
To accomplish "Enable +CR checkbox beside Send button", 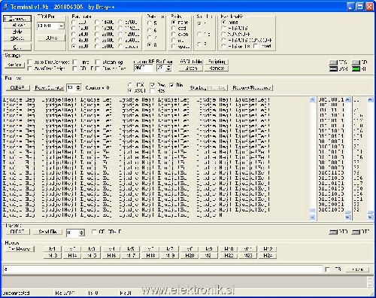I will pos(328,269).
